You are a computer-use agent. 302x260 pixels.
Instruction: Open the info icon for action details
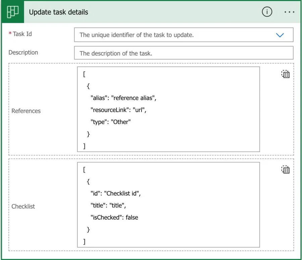coord(267,12)
